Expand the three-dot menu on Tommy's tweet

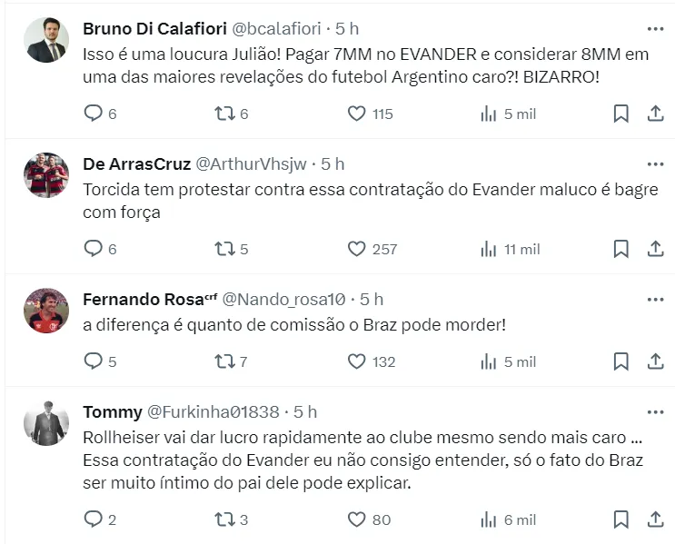(655, 411)
